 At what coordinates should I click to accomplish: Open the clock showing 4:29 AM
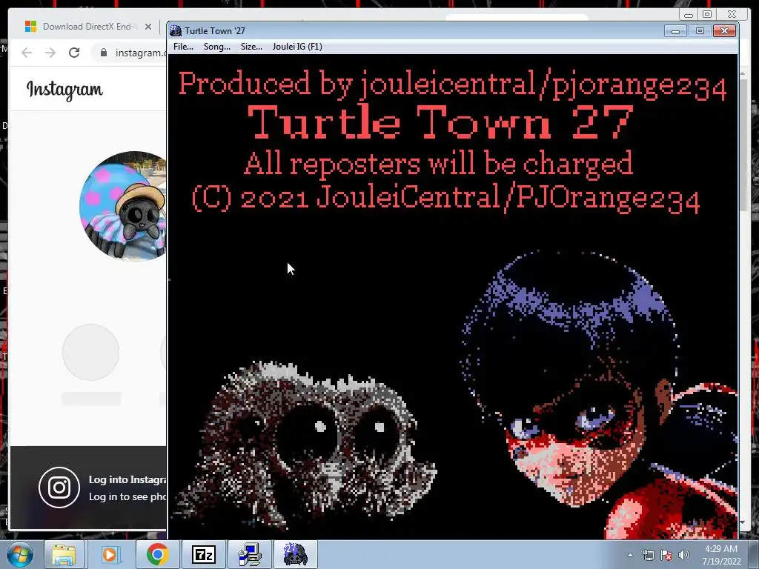(x=721, y=554)
